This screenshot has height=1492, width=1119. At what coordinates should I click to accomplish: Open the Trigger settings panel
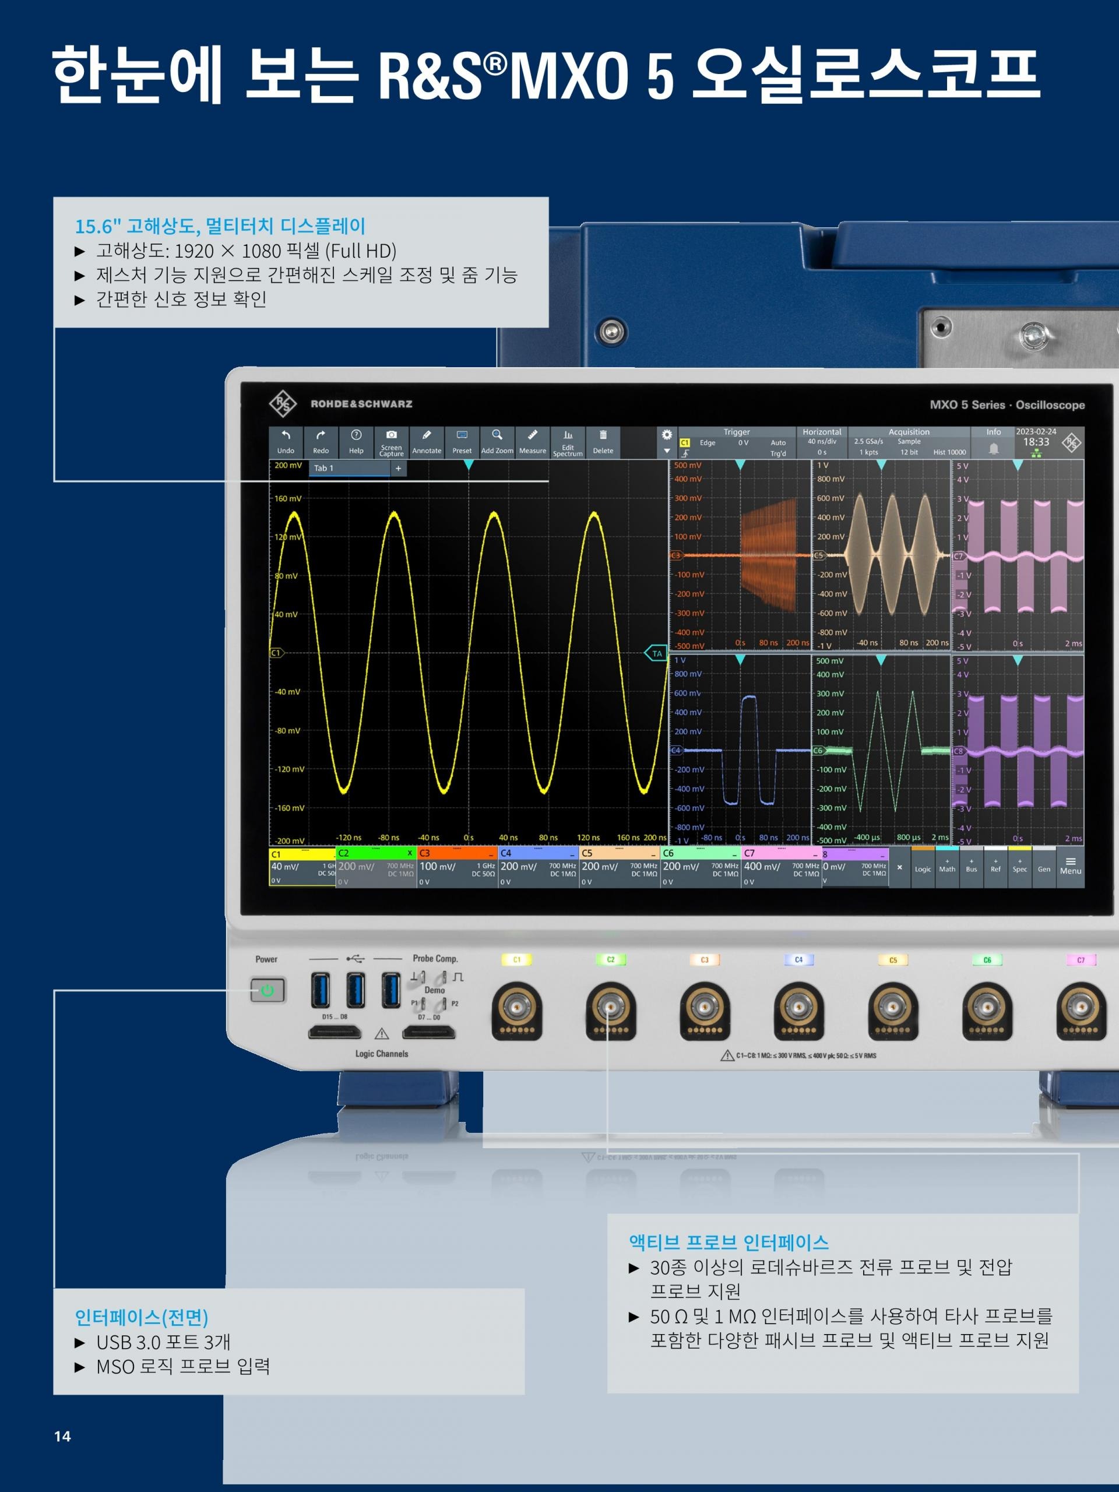point(737,442)
